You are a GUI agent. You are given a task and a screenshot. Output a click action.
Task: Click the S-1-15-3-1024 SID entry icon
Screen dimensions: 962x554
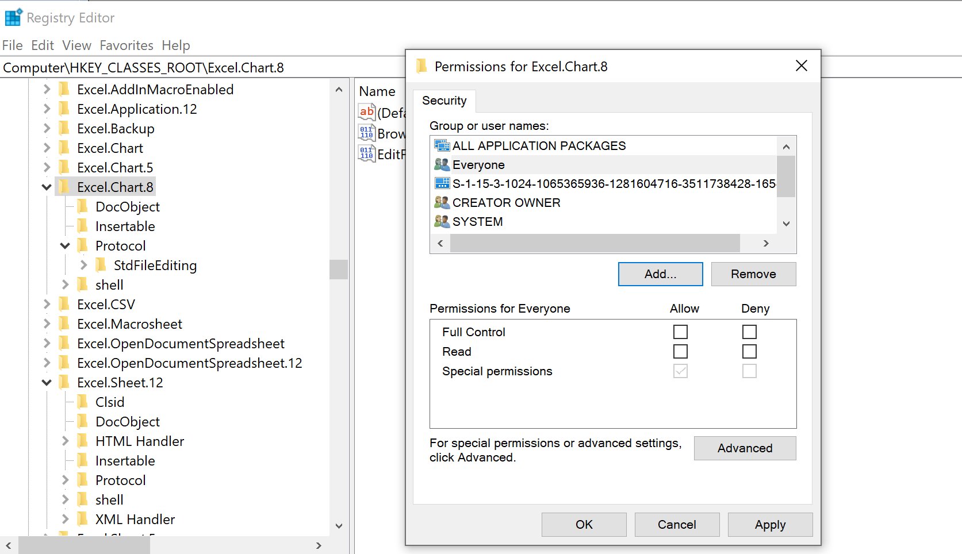coord(442,184)
